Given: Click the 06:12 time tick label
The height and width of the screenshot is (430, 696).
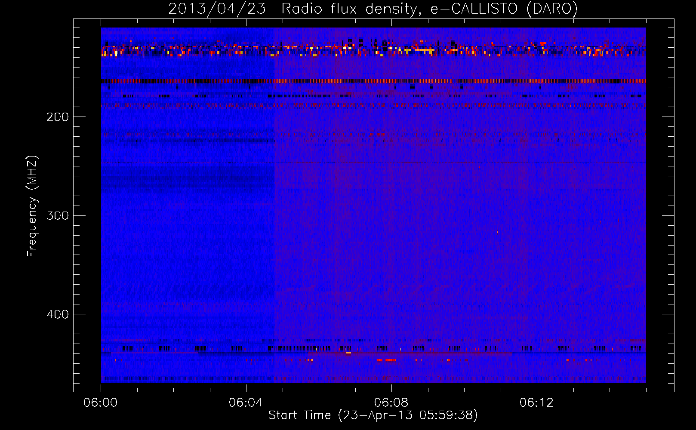Looking at the screenshot, I should tap(536, 402).
